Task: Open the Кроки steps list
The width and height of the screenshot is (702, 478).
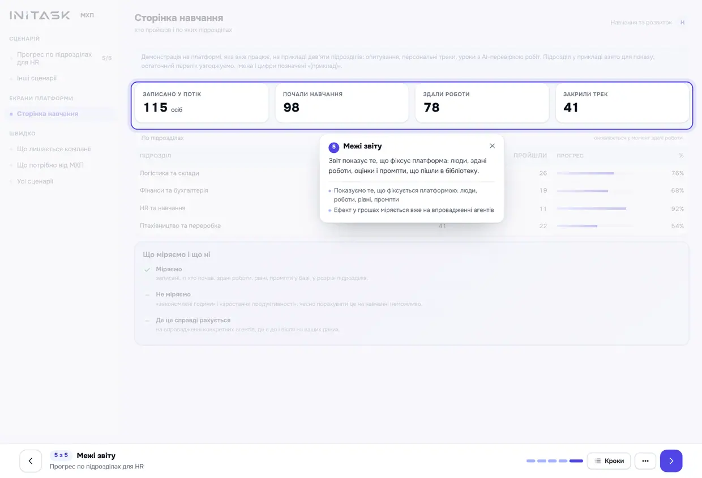Action: 609,461
